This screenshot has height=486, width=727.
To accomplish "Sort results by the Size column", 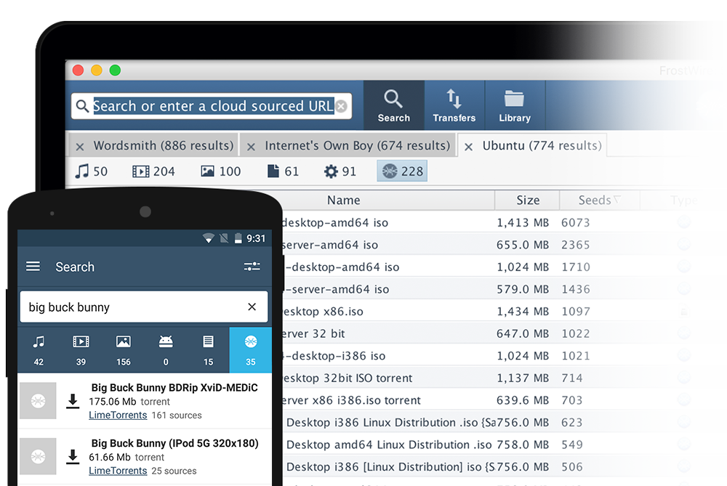I will tap(528, 201).
